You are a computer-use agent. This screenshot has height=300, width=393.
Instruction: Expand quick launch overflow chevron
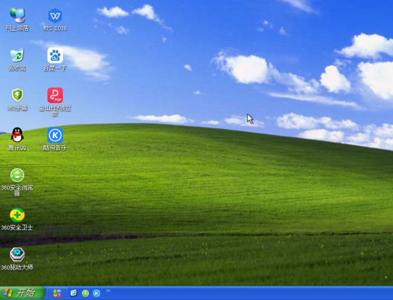[x=108, y=291]
